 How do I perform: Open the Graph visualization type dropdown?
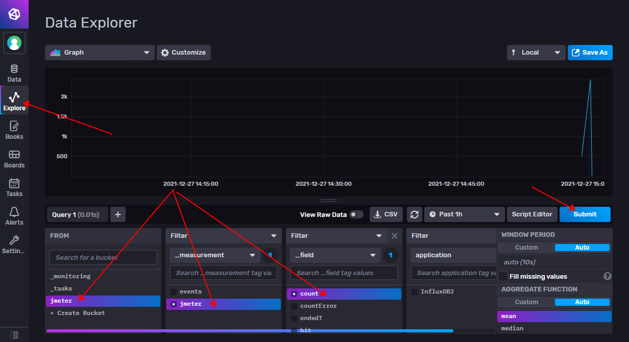click(100, 53)
